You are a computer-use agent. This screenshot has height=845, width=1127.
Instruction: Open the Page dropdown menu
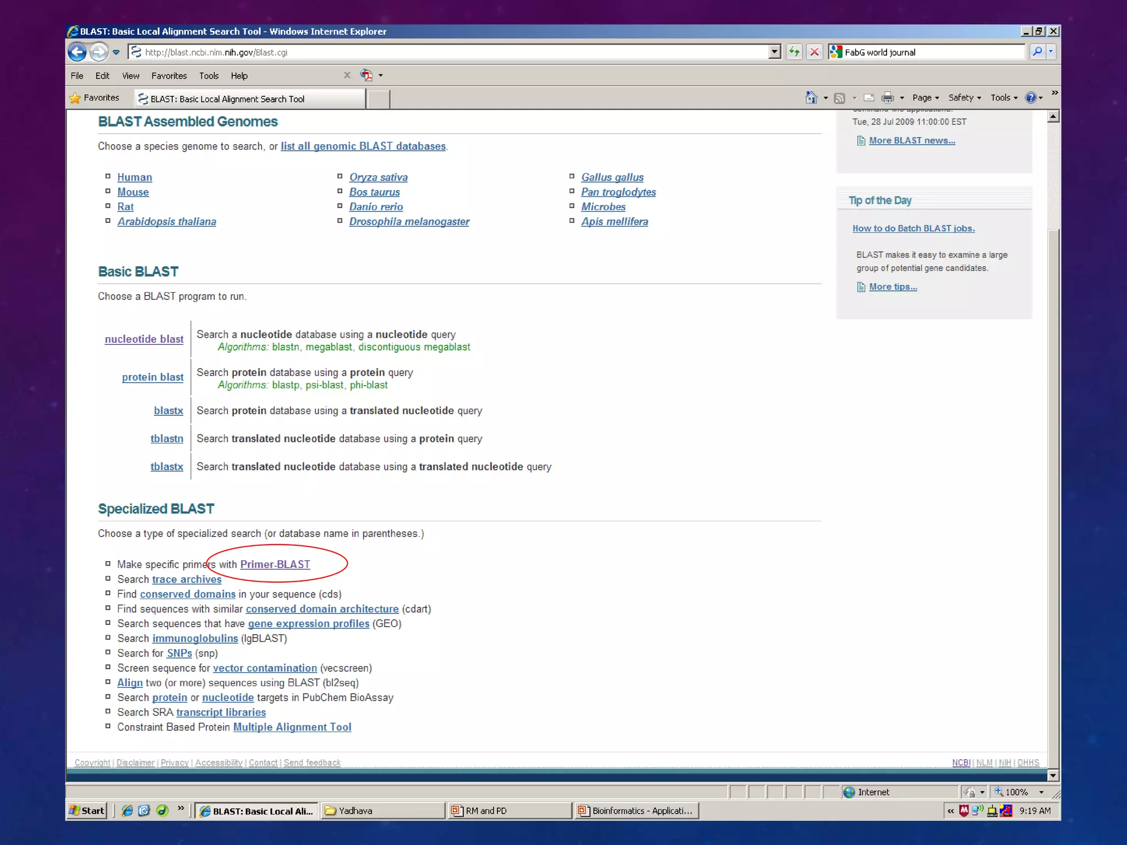(925, 98)
